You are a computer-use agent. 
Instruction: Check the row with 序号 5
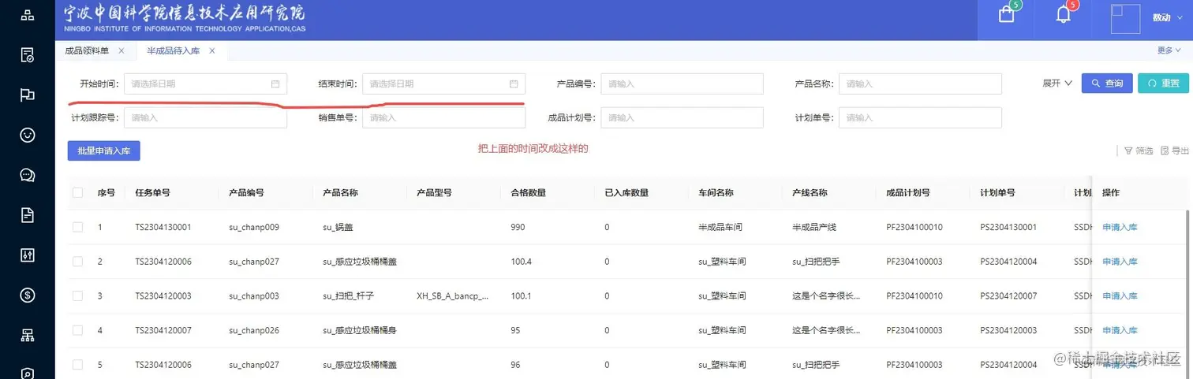pos(77,365)
